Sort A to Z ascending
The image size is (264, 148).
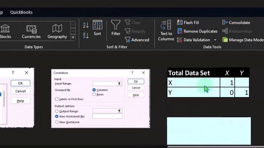tap(86, 25)
